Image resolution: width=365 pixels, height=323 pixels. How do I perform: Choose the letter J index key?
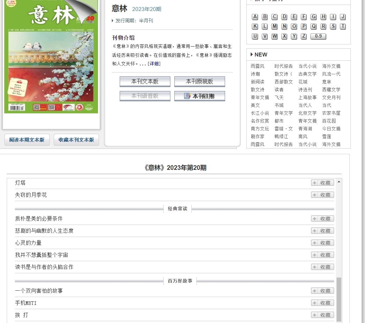343,17
